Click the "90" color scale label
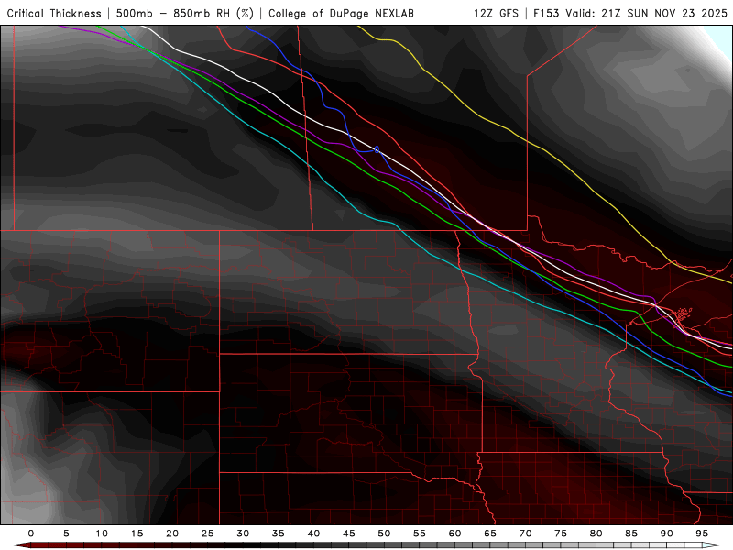Screen dimensions: 733x550 667,533
